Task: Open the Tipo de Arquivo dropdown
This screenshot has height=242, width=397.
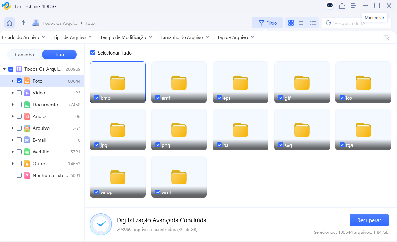Action: click(x=72, y=37)
